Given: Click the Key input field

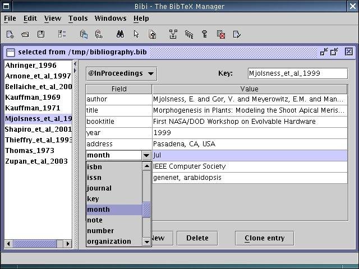Looking at the screenshot, I should tap(297, 73).
